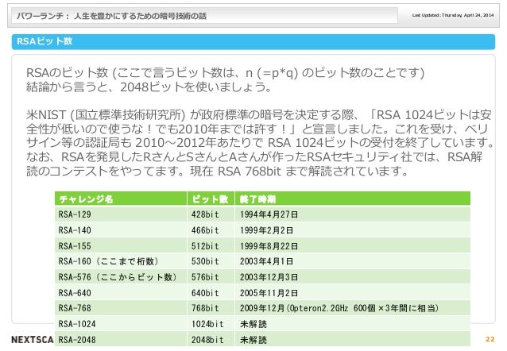
Task: Click the 640bit value
Action: pyautogui.click(x=205, y=293)
